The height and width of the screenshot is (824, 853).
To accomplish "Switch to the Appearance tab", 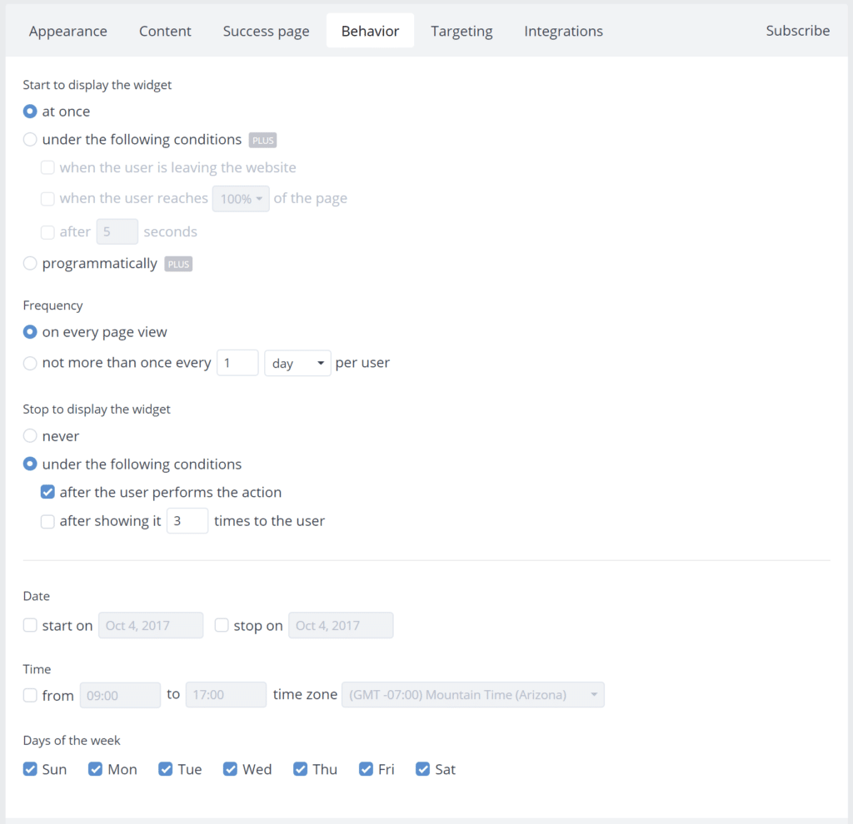I will pyautogui.click(x=67, y=31).
